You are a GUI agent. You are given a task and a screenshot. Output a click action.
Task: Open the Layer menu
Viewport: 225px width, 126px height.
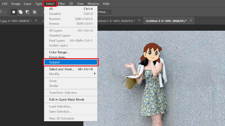coord(27,4)
